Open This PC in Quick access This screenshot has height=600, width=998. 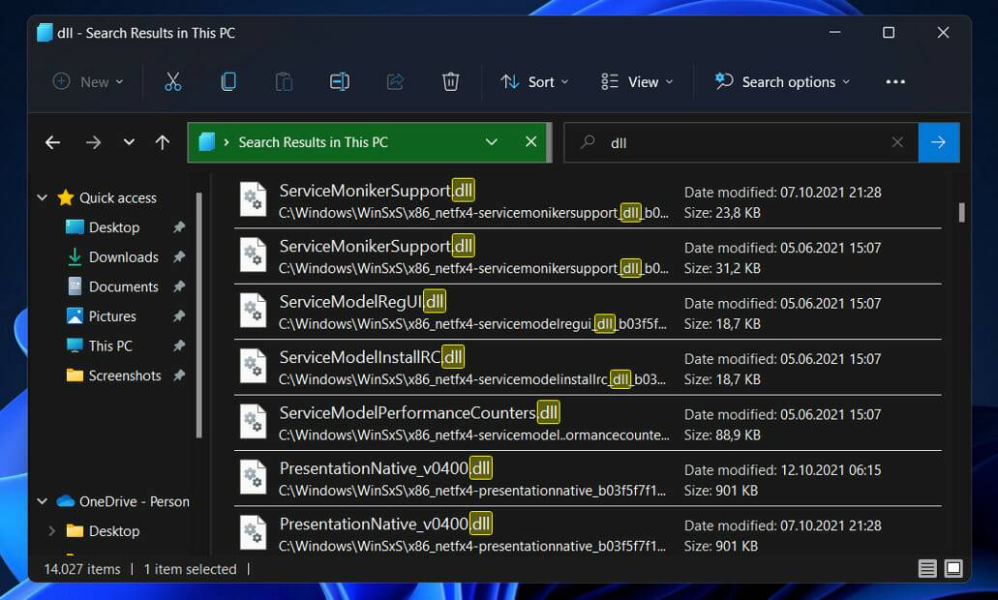(x=110, y=346)
